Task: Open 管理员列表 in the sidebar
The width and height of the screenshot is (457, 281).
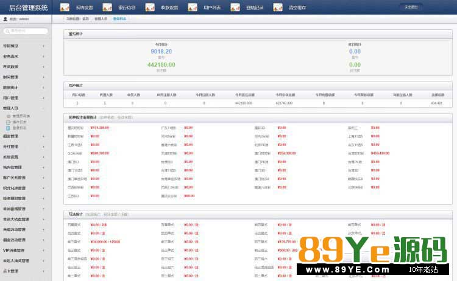Action: 21,116
